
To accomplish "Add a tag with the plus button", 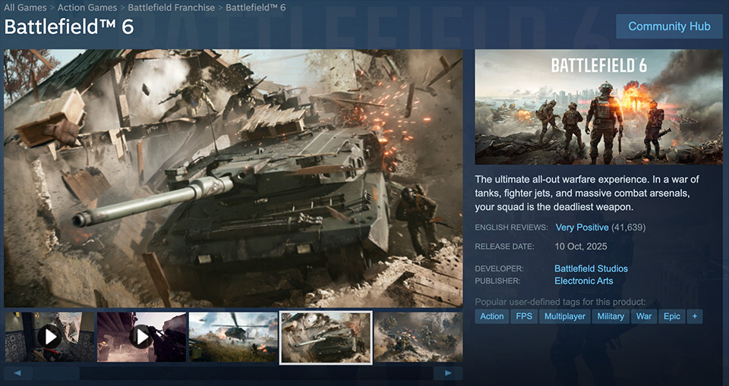I will point(695,316).
